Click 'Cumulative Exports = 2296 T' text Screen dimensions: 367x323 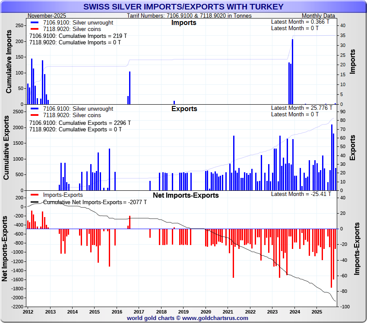95,123
